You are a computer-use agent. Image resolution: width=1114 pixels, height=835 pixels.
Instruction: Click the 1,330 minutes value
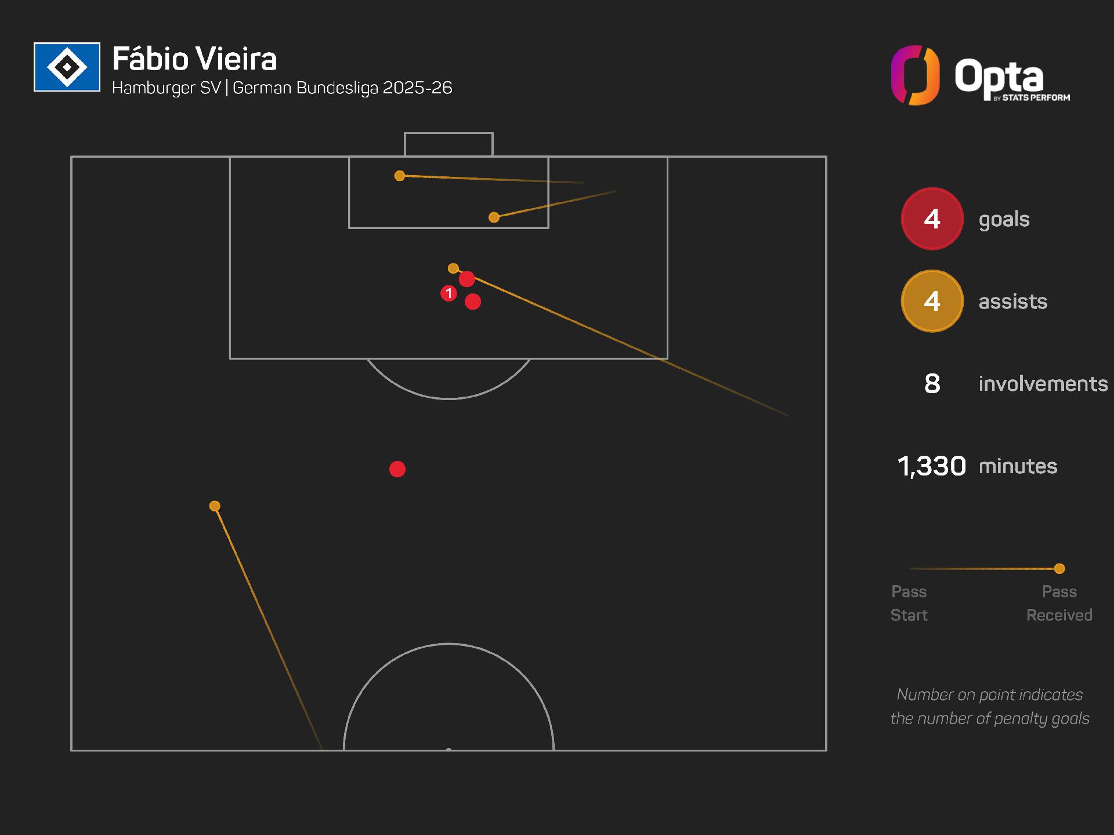coord(932,466)
